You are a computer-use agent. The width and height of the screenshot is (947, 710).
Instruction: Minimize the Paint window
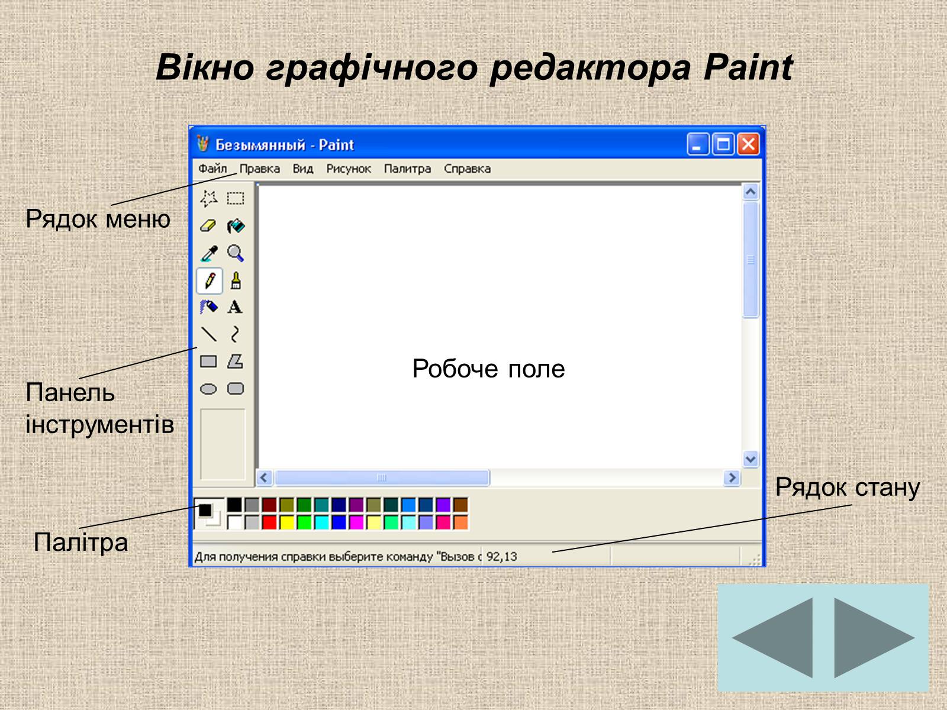click(698, 144)
